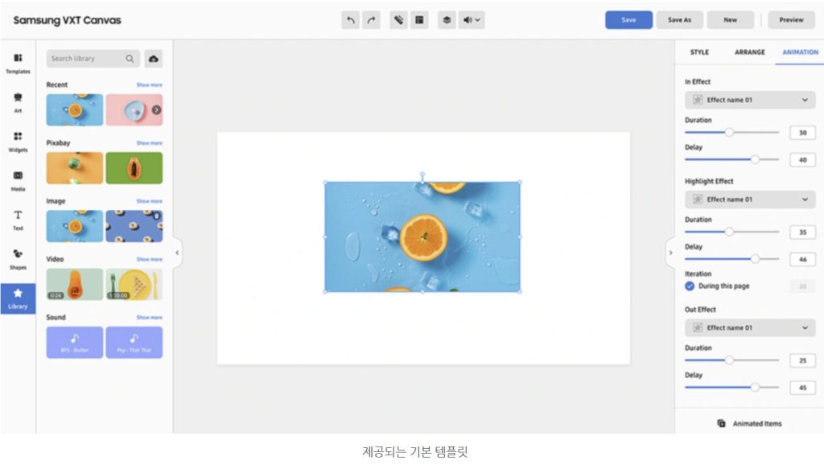Click the blue Save button

coord(628,20)
